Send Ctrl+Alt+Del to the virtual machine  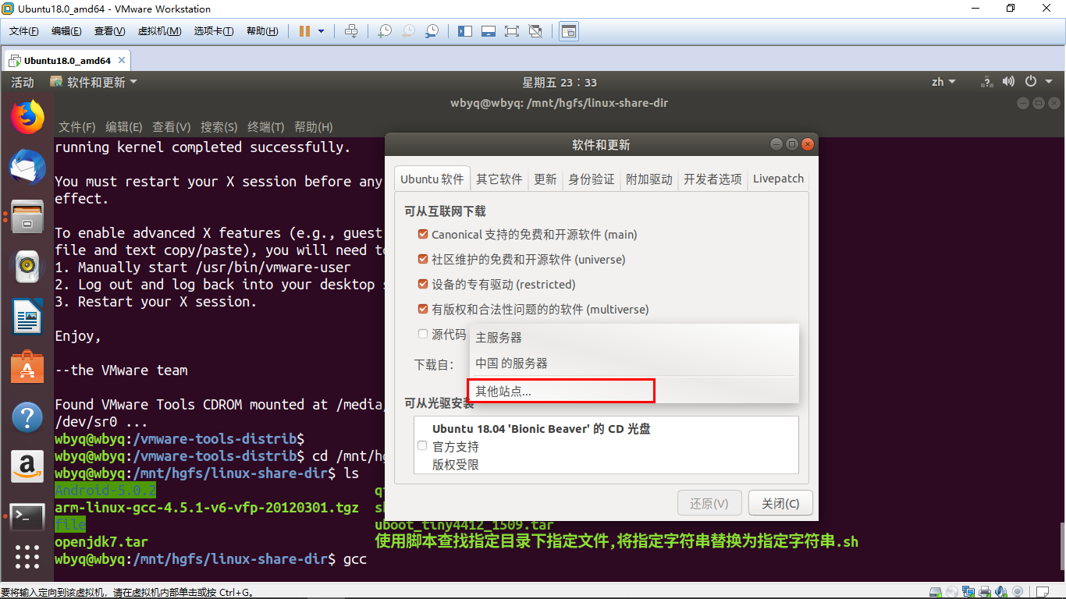click(x=351, y=31)
